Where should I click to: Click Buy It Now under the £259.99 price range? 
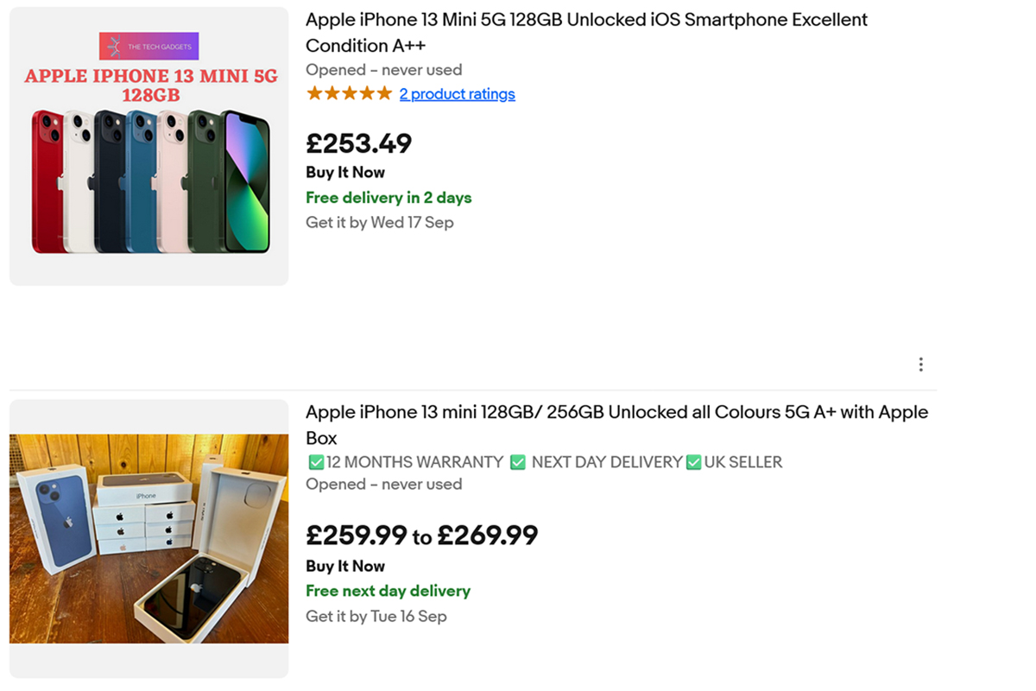[345, 566]
